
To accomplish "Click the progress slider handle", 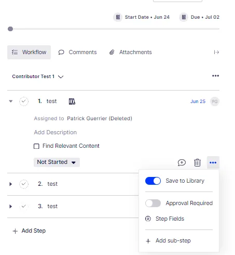I will [x=10, y=29].
